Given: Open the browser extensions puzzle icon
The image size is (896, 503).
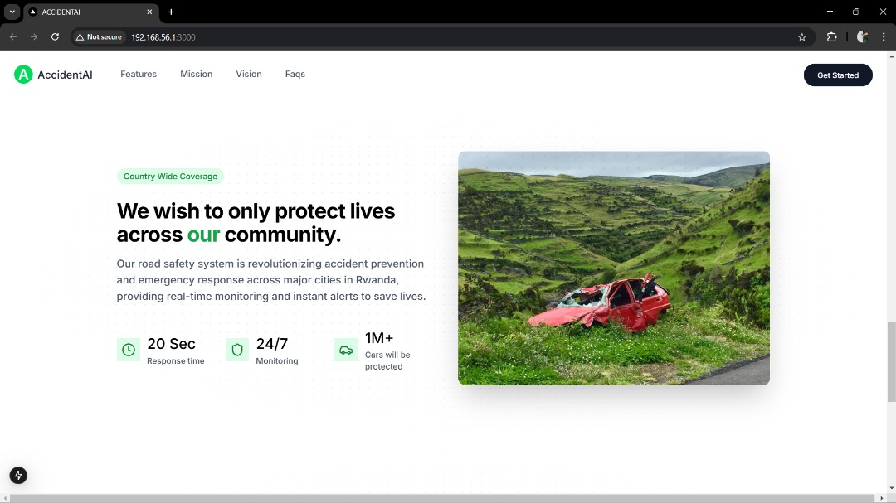Looking at the screenshot, I should [x=831, y=37].
